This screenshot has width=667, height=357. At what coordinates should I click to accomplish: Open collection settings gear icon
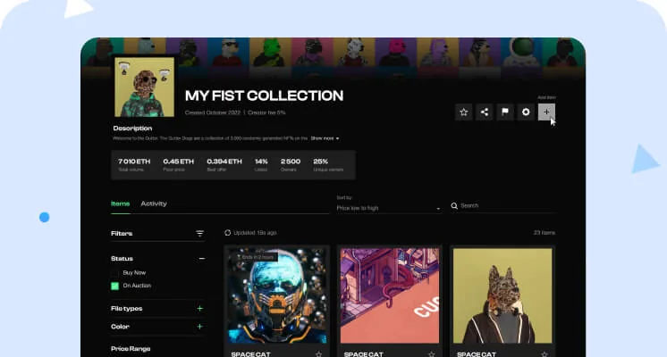(526, 112)
